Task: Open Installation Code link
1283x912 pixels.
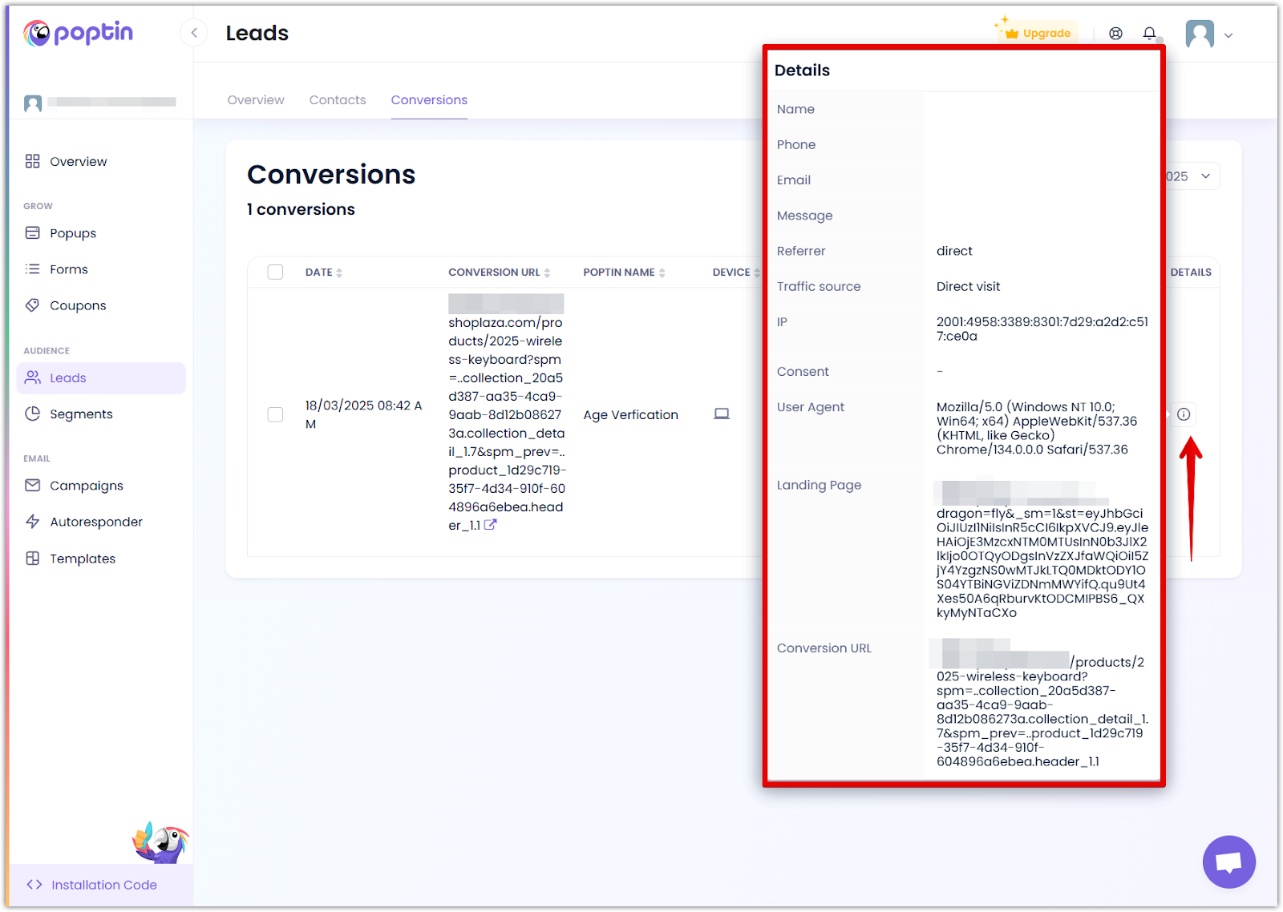Action: point(103,885)
